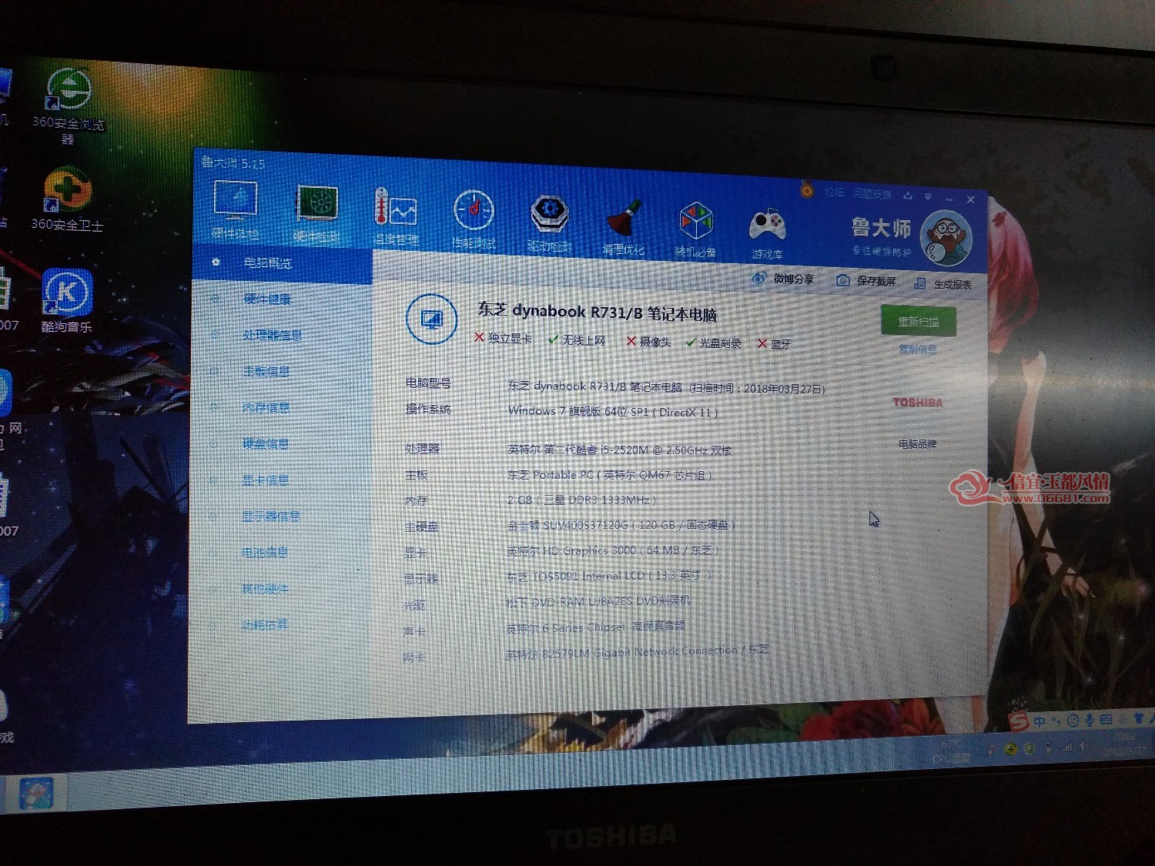Click the yellow 360 plus tray icon
Screen dimensions: 1155x866
pyautogui.click(x=1011, y=749)
